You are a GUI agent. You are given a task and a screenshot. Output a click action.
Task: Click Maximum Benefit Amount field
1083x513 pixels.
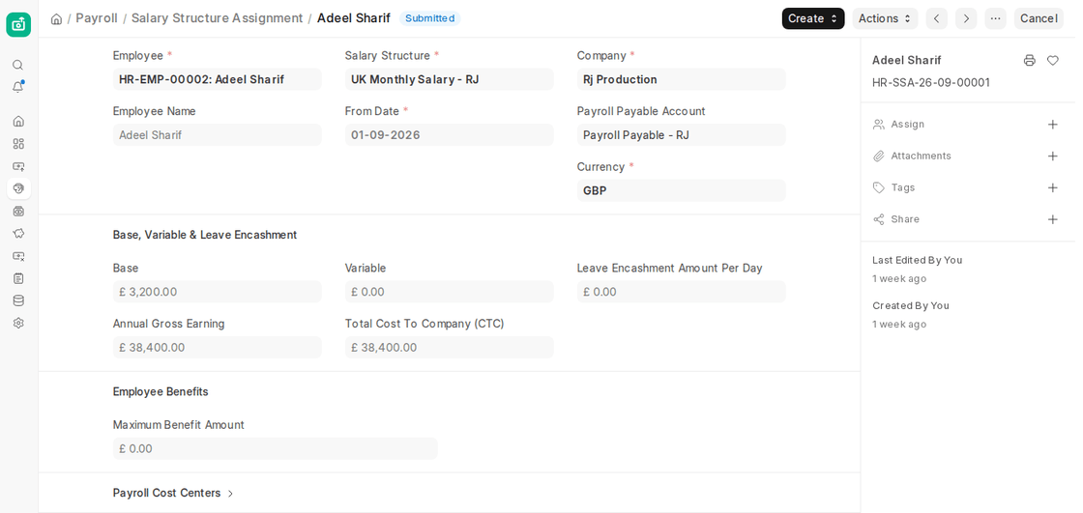click(275, 449)
